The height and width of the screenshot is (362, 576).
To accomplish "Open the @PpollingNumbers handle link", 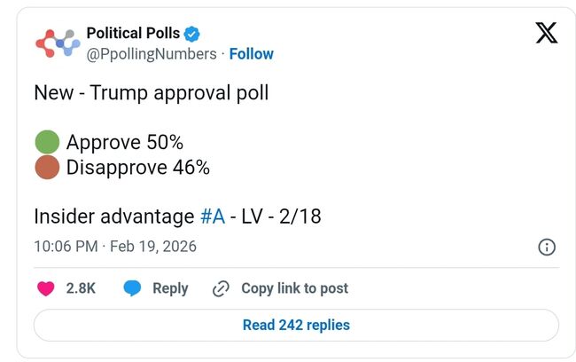I will coord(151,54).
